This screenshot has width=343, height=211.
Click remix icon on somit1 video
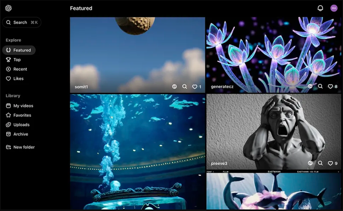point(174,87)
